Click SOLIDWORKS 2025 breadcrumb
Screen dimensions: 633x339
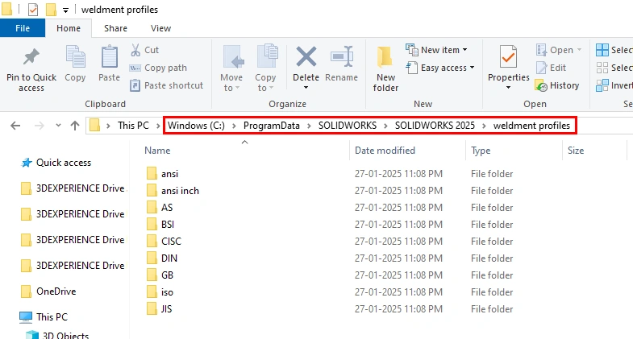coord(435,126)
